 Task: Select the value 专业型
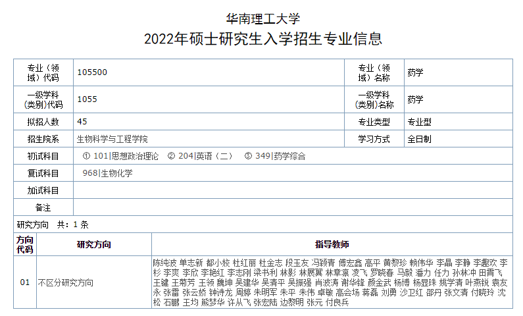pyautogui.click(x=419, y=122)
